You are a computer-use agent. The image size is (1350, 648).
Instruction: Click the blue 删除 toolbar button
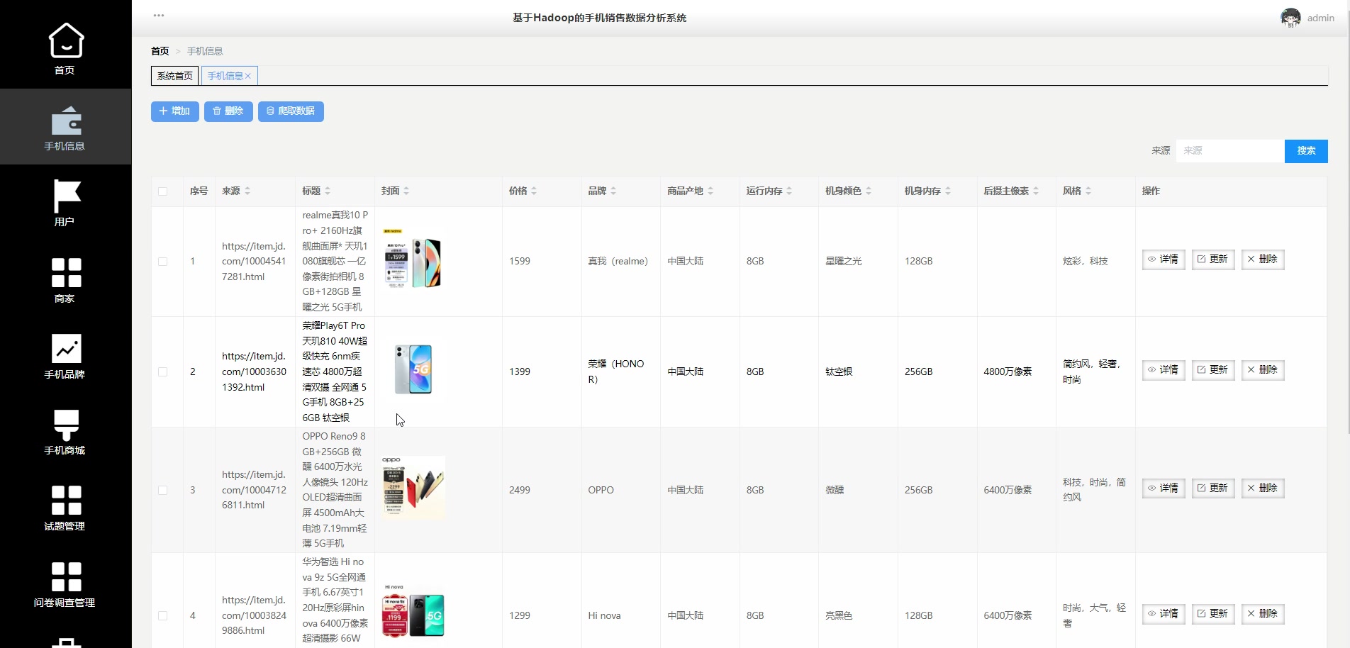[228, 111]
